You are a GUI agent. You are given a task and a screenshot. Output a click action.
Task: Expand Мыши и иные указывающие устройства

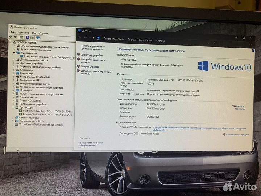pyautogui.click(x=13, y=94)
